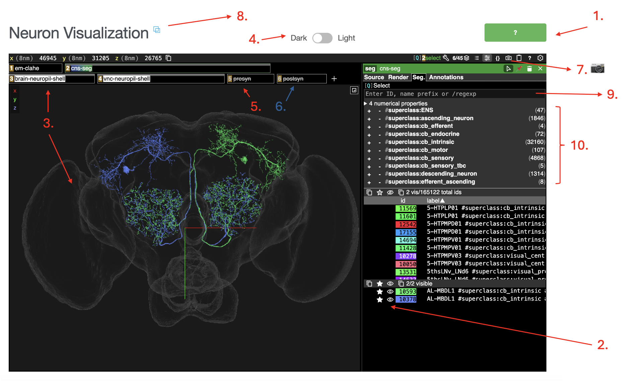This screenshot has width=622, height=381.
Task: Enable the hidden postsyn layer
Action: click(x=301, y=79)
